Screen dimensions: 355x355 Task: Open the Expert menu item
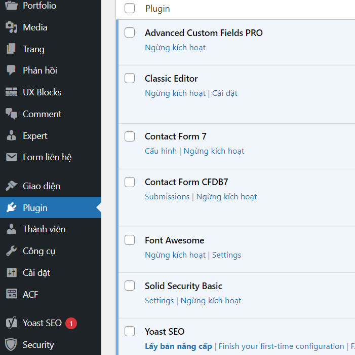click(x=51, y=135)
